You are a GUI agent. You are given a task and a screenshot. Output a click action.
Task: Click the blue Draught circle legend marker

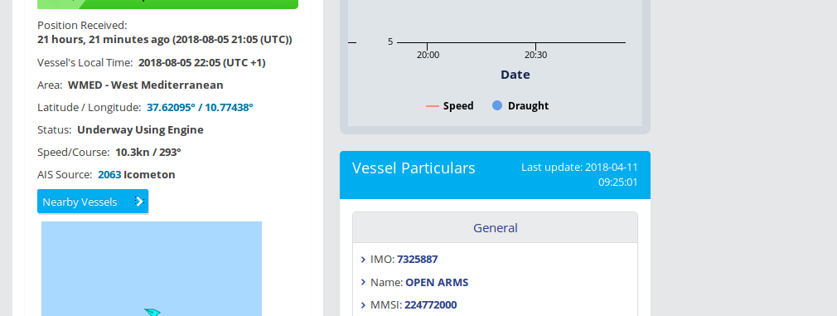coord(497,106)
